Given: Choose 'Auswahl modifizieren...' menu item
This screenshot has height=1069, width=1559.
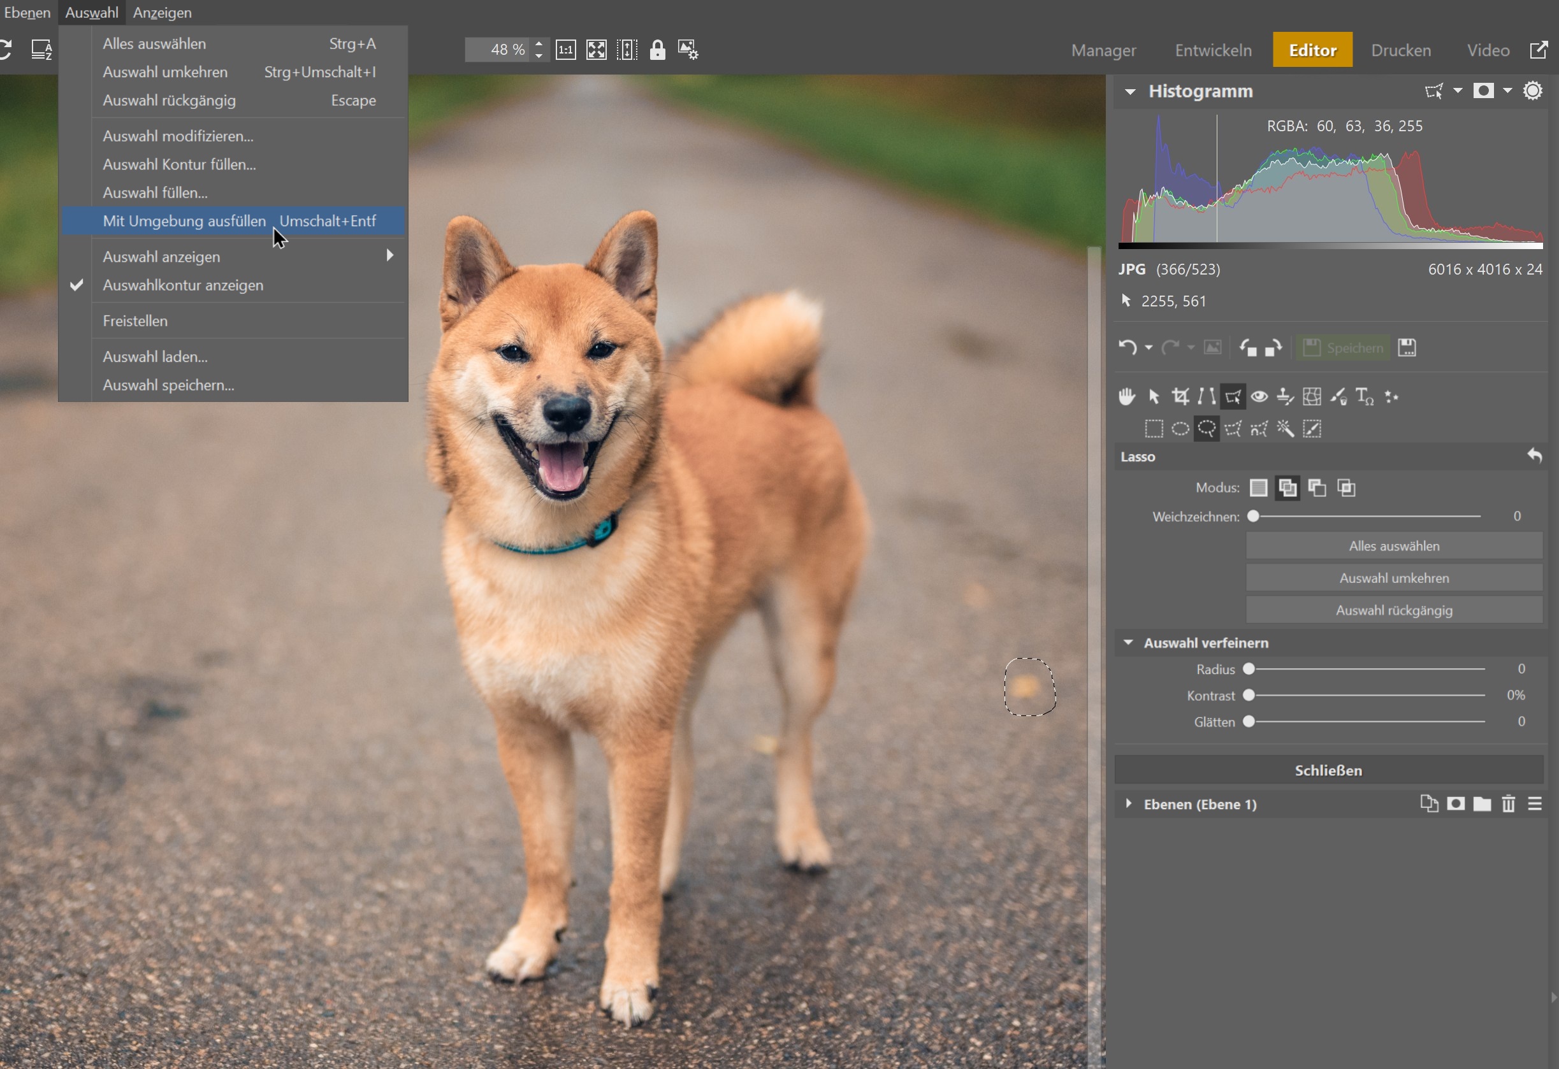Looking at the screenshot, I should pyautogui.click(x=233, y=136).
